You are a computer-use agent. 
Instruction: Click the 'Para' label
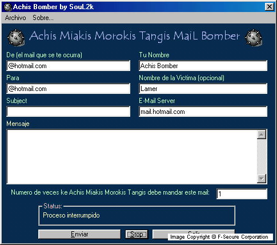click(13, 78)
